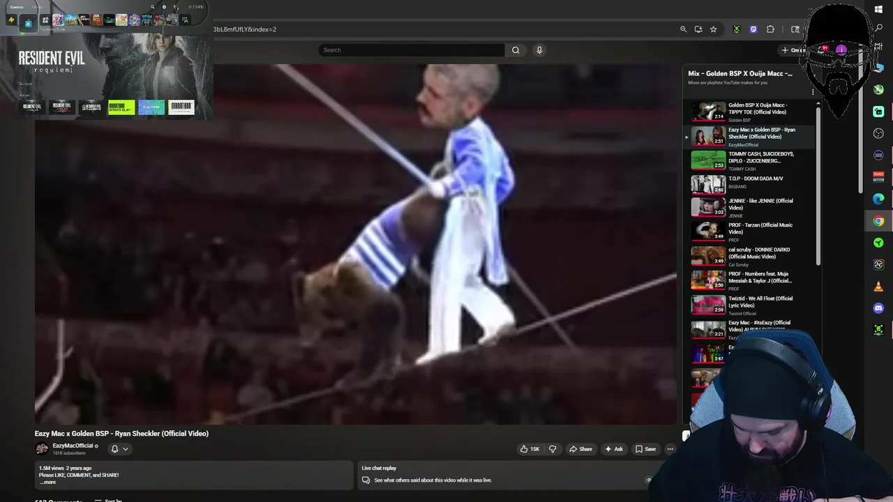The image size is (893, 502).
Task: Bookmark this page with the star icon
Action: [713, 29]
